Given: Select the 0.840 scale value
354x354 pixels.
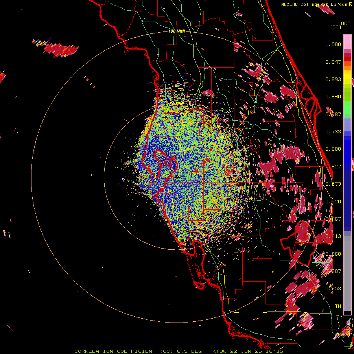Looking at the screenshot, I should click(333, 97).
